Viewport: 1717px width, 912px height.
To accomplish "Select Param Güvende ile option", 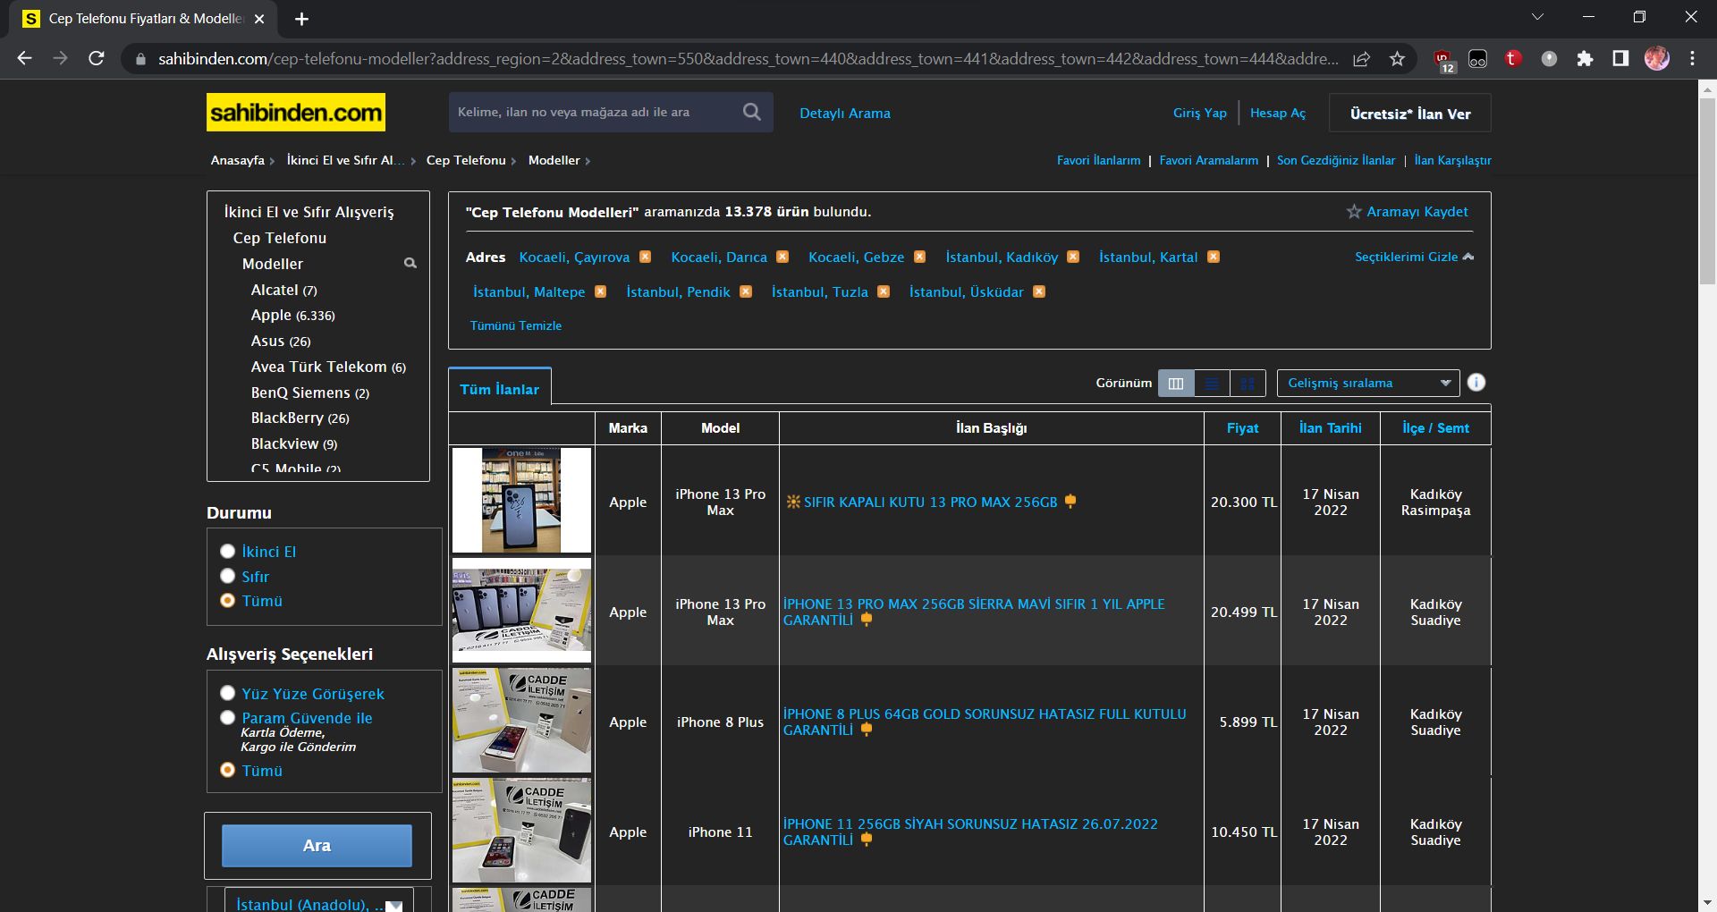I will (x=227, y=717).
